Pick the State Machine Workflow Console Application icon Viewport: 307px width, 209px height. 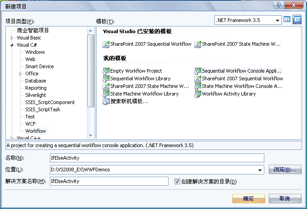point(198,86)
